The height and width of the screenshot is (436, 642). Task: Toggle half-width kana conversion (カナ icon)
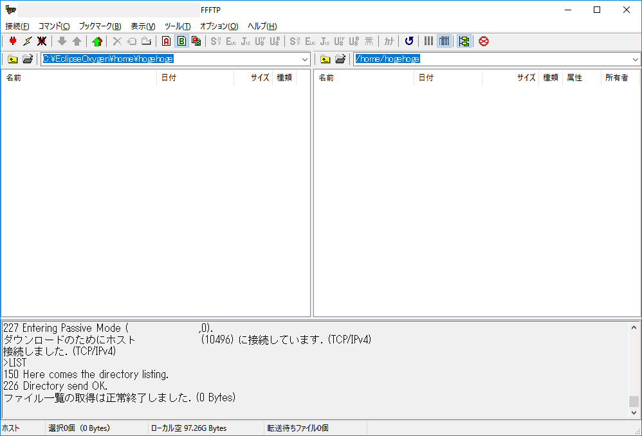click(x=389, y=41)
